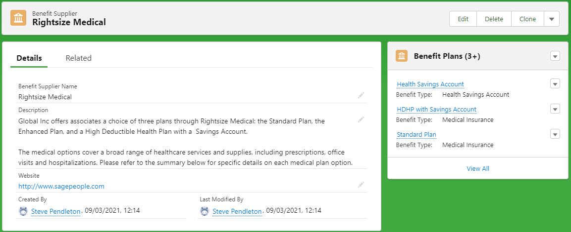Delete the Rightsize Medical record

(494, 19)
